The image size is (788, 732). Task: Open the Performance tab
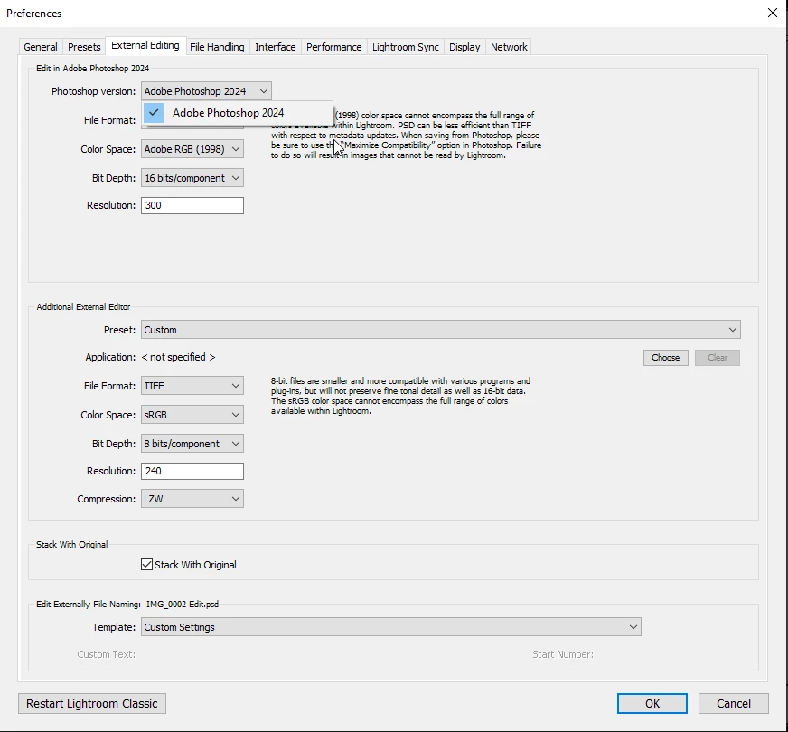pyautogui.click(x=333, y=47)
